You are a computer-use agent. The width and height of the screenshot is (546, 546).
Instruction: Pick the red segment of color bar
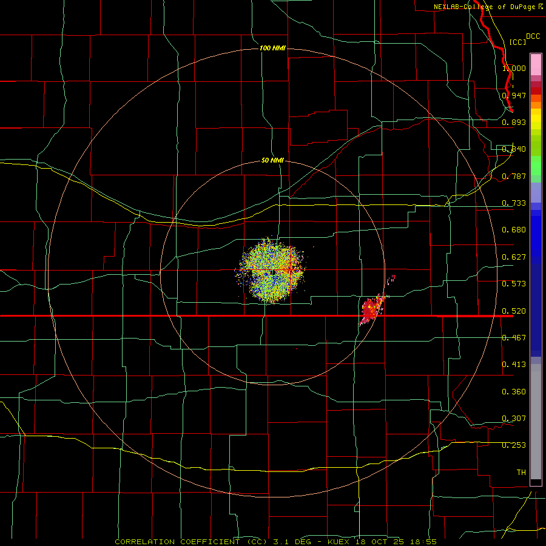(536, 91)
